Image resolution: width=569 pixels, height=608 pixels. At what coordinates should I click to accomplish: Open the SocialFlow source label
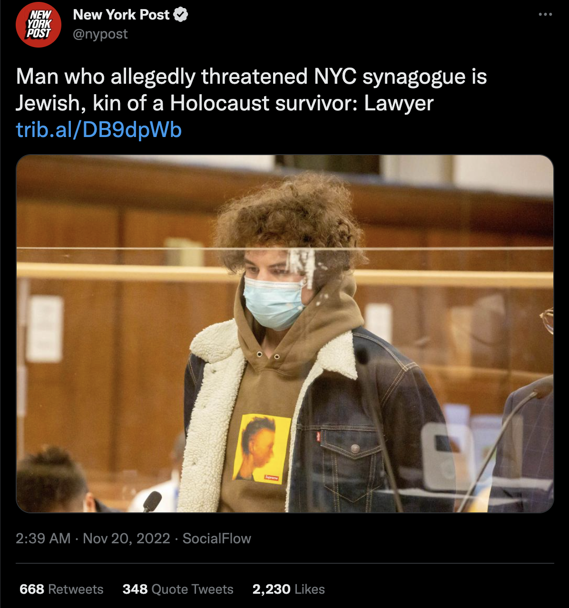[217, 538]
